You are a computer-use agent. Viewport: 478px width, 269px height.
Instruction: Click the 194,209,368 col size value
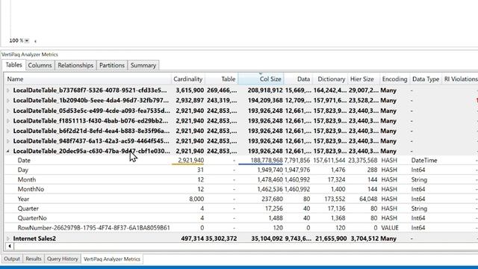click(x=265, y=100)
